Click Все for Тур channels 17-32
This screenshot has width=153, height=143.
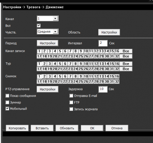126,69
